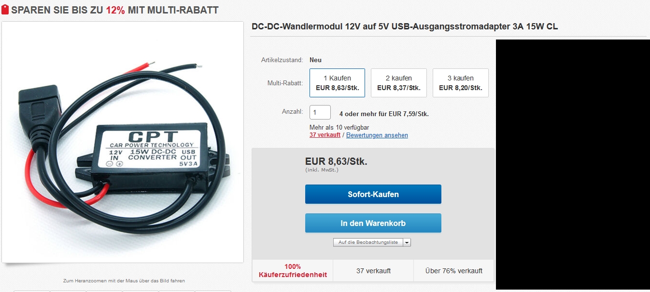
Task: Click "Auf die Beobachtungsliste" button
Action: coord(368,242)
